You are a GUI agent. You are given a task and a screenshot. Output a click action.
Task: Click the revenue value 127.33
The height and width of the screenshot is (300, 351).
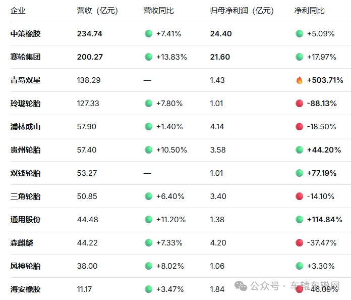tap(88, 104)
